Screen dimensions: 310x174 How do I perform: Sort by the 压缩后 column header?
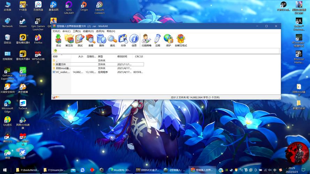(91, 56)
